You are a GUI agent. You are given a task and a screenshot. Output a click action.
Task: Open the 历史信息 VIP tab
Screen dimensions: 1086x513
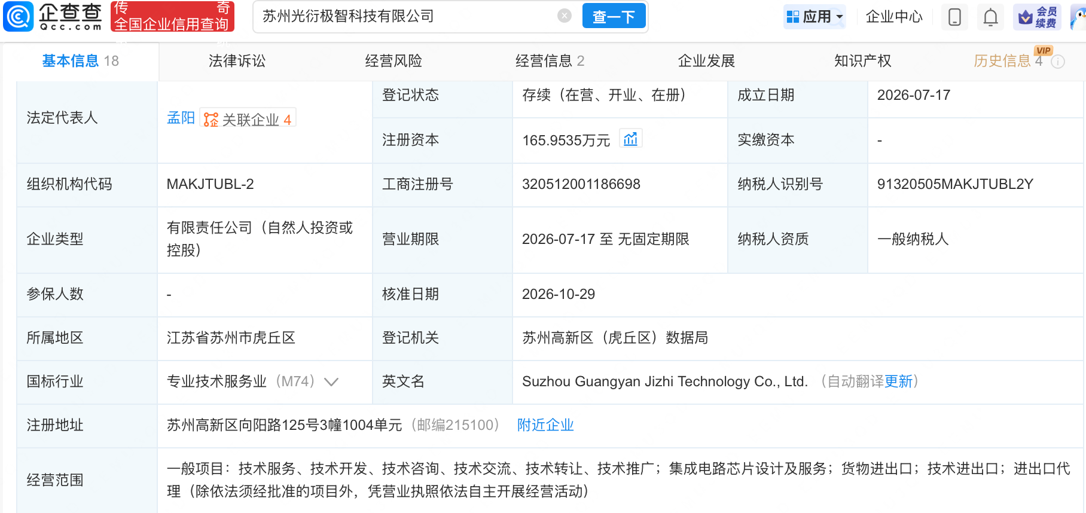pos(1008,61)
